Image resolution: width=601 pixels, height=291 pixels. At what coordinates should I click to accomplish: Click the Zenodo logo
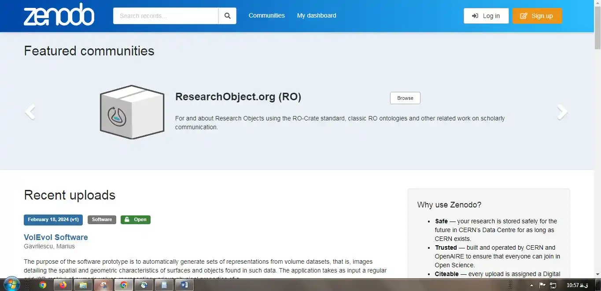tap(59, 15)
